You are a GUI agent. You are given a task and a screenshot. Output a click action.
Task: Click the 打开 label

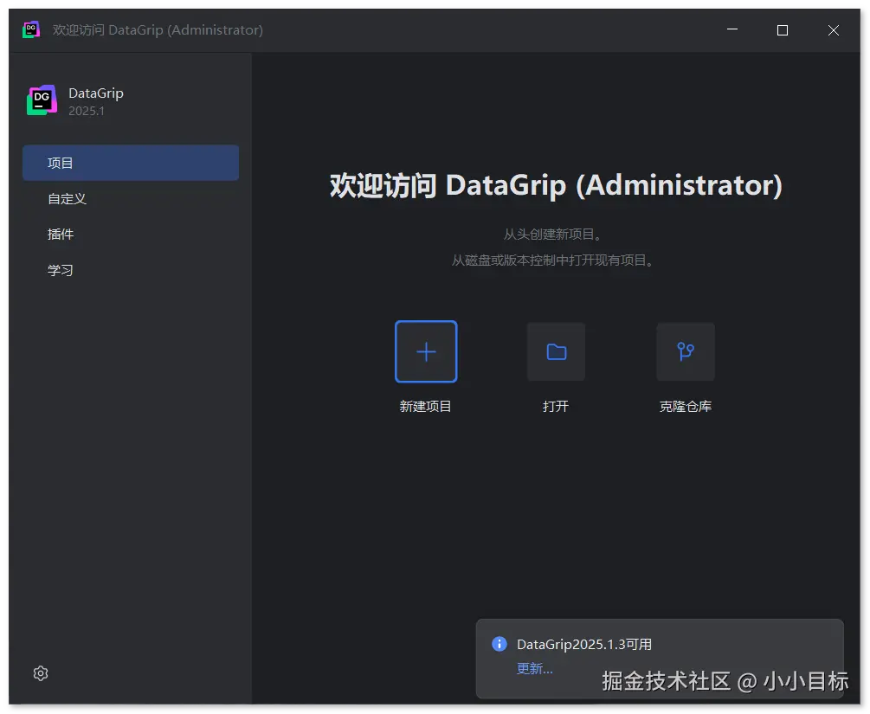(556, 406)
